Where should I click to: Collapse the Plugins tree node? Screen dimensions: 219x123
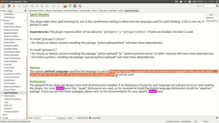point(1,20)
